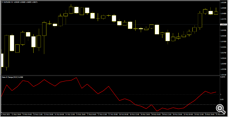Click the 1.05200 price scale label
229x117 pixels.
pos(224,2)
